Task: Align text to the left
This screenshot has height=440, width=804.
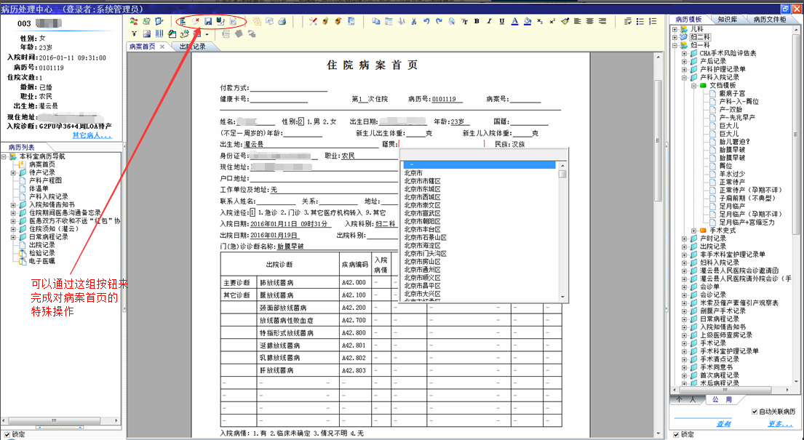Action: [578, 21]
